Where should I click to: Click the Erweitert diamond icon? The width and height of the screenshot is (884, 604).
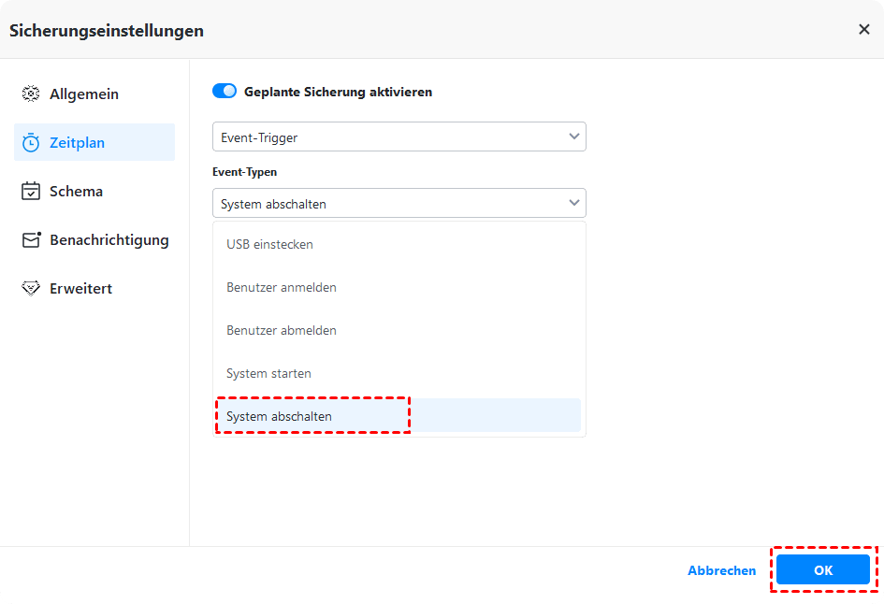coord(31,289)
